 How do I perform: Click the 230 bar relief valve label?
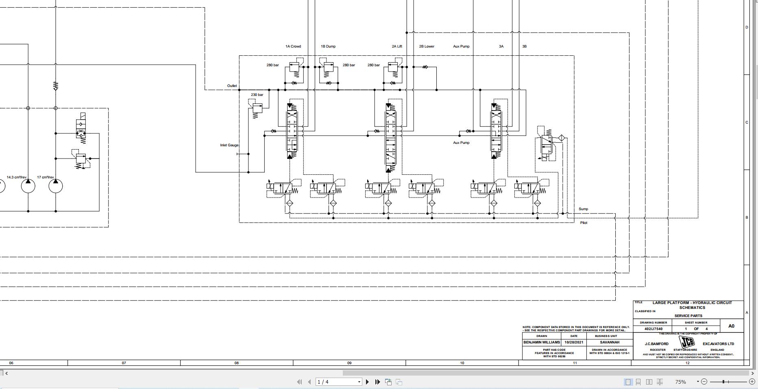coord(257,95)
